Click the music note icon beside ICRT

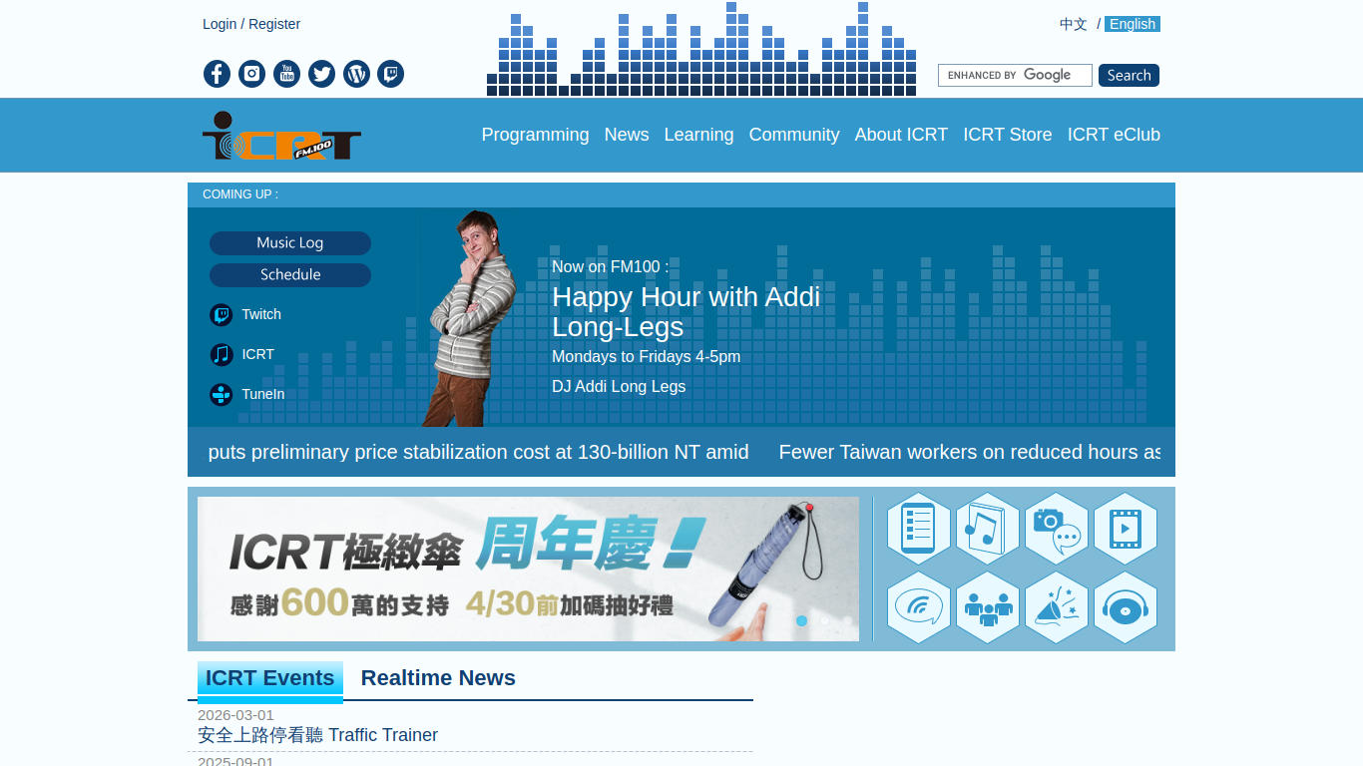click(222, 355)
